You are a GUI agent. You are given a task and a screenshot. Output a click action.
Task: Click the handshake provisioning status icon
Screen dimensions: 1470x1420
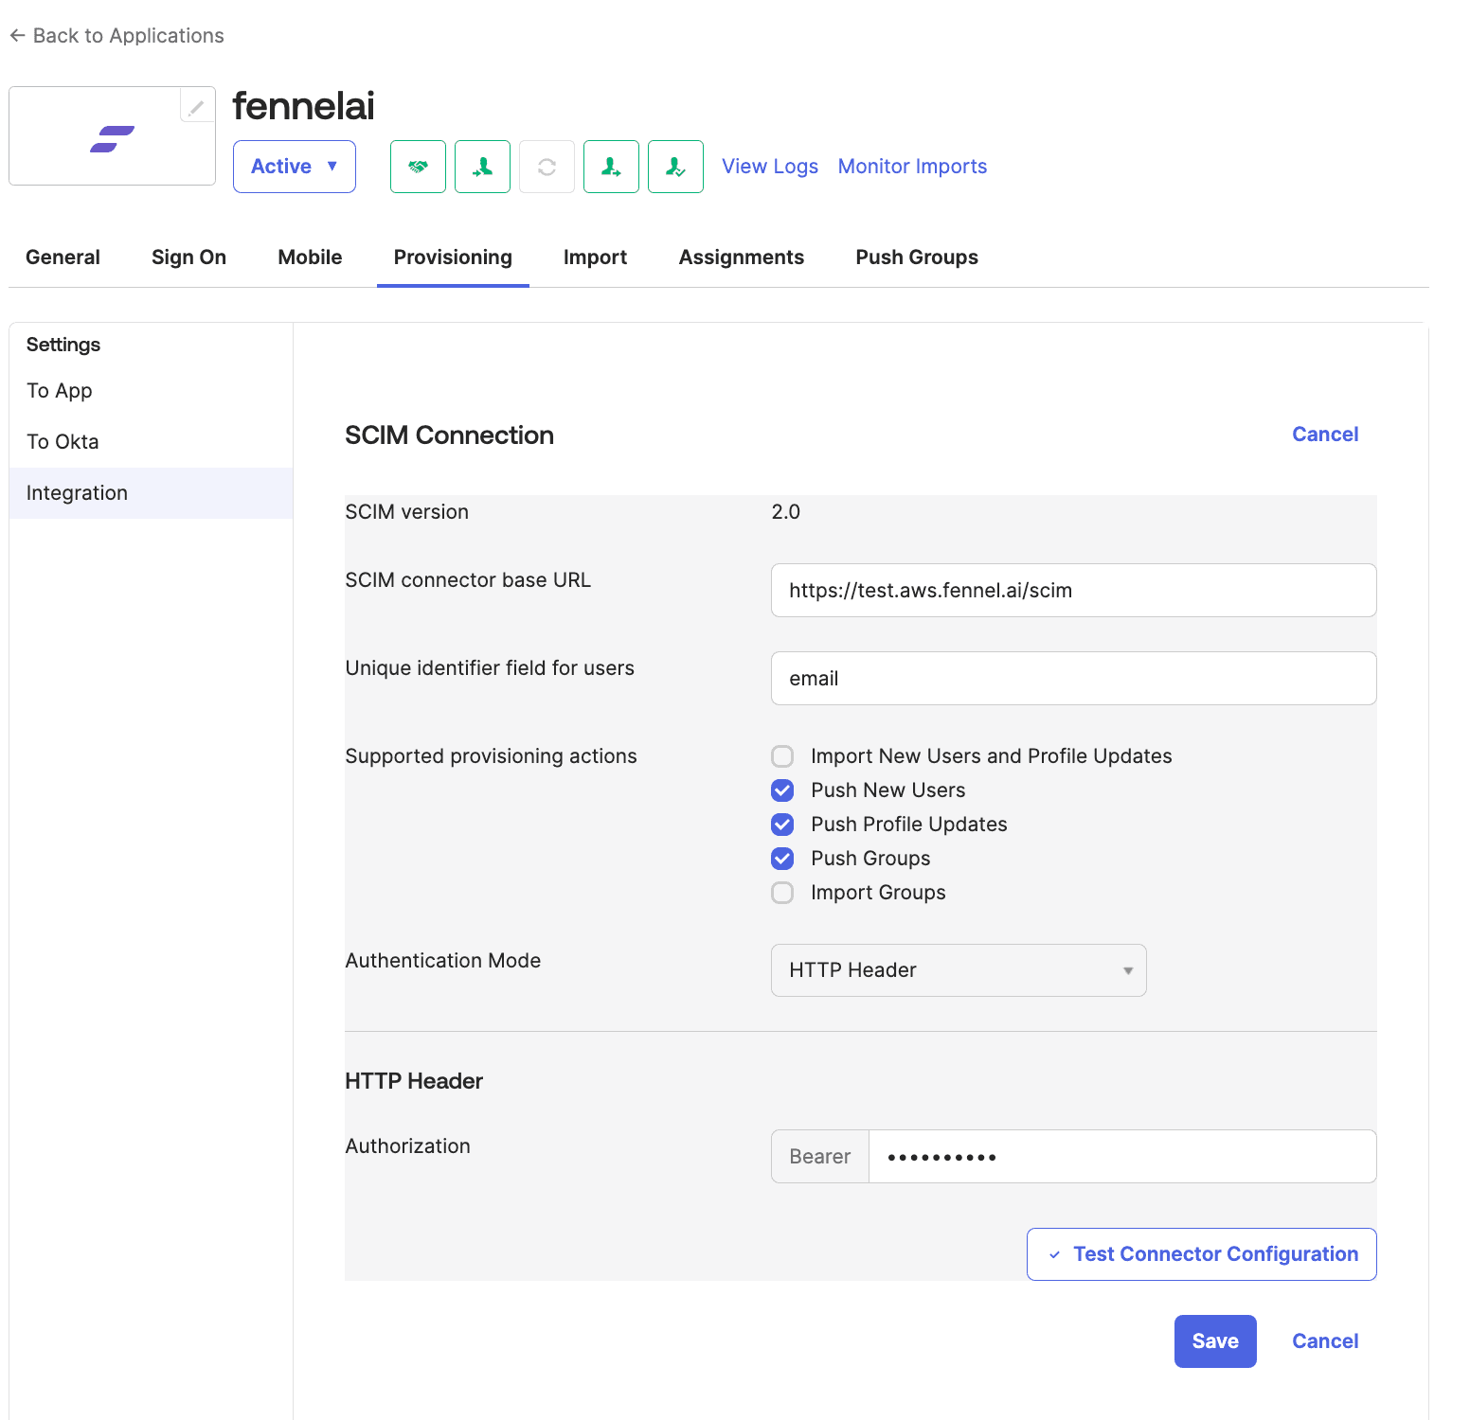click(418, 167)
